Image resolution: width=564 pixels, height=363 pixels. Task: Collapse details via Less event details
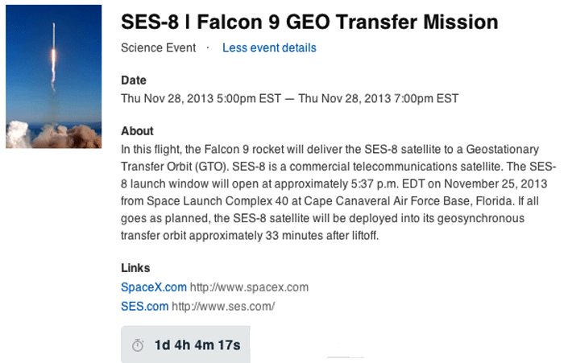269,47
